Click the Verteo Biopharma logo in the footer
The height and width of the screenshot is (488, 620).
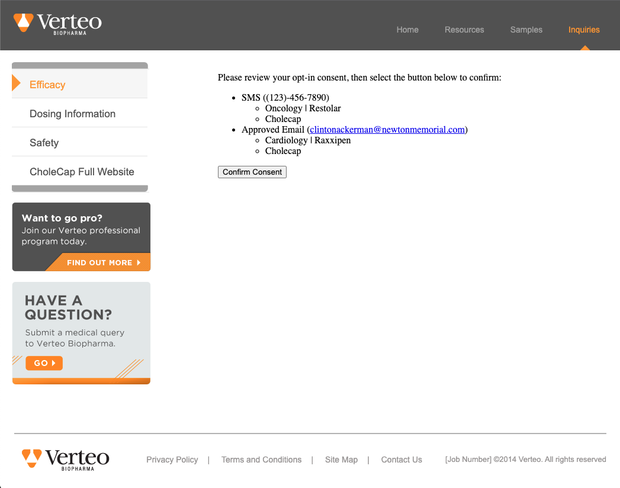click(x=65, y=459)
